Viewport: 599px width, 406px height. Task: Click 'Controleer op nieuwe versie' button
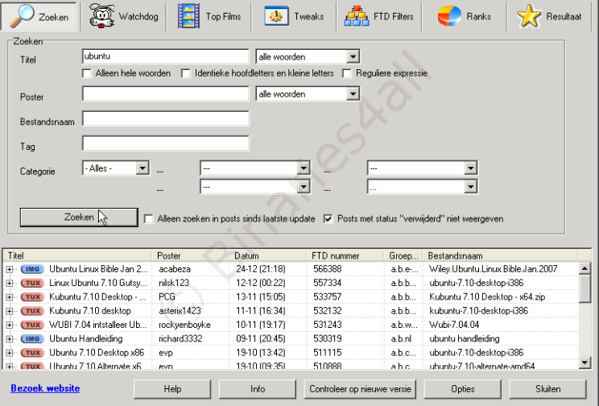[x=360, y=389]
